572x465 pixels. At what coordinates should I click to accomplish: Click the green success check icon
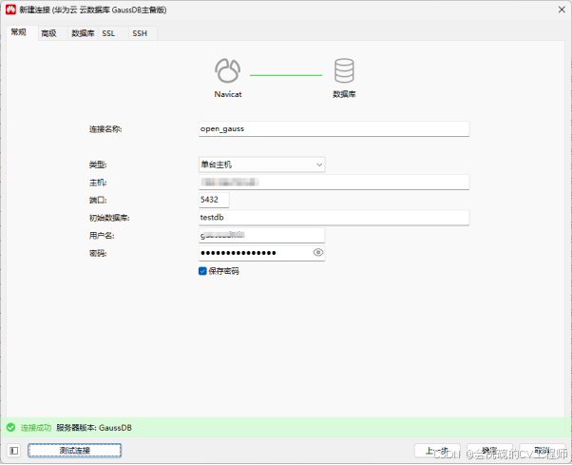coord(11,427)
